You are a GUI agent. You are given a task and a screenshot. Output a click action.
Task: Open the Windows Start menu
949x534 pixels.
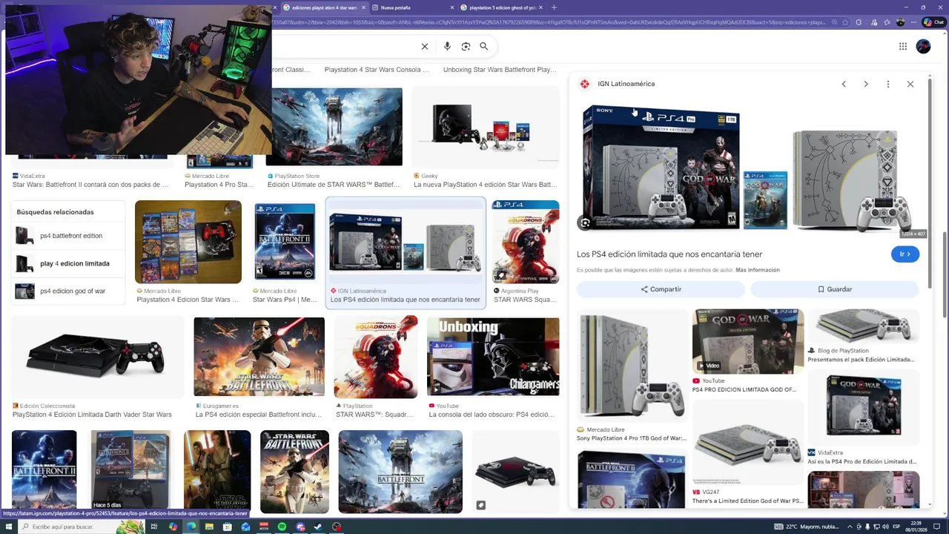click(x=8, y=527)
